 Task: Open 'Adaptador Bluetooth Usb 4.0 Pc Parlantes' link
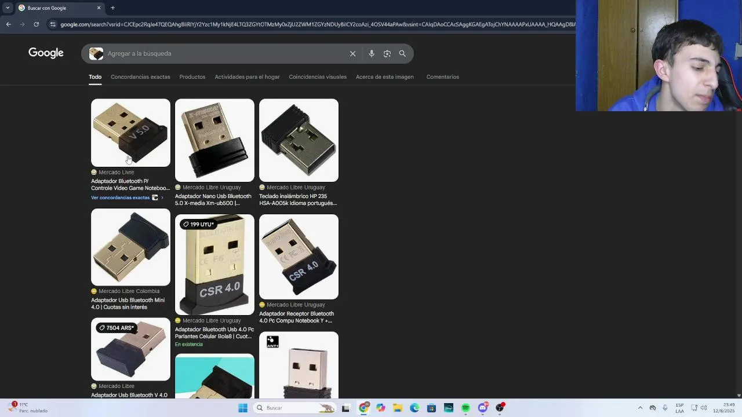click(x=214, y=333)
